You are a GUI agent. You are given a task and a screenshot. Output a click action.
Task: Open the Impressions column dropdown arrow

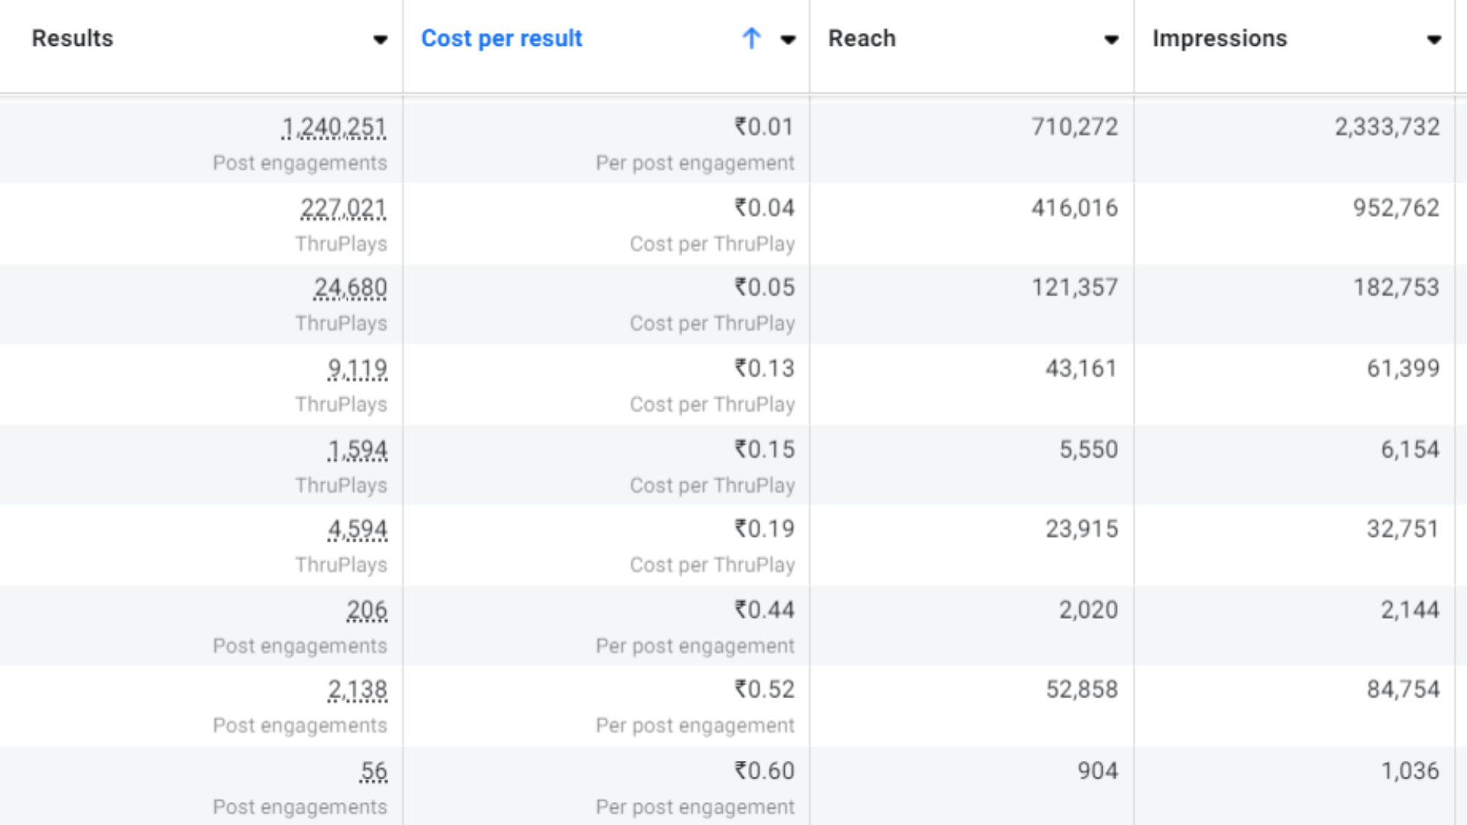tap(1433, 40)
